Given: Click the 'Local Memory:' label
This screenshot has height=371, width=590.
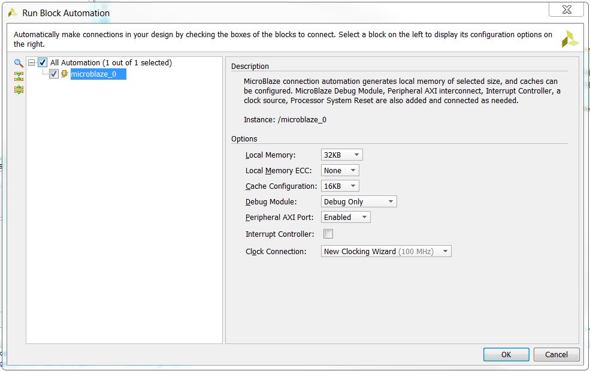Looking at the screenshot, I should click(271, 155).
